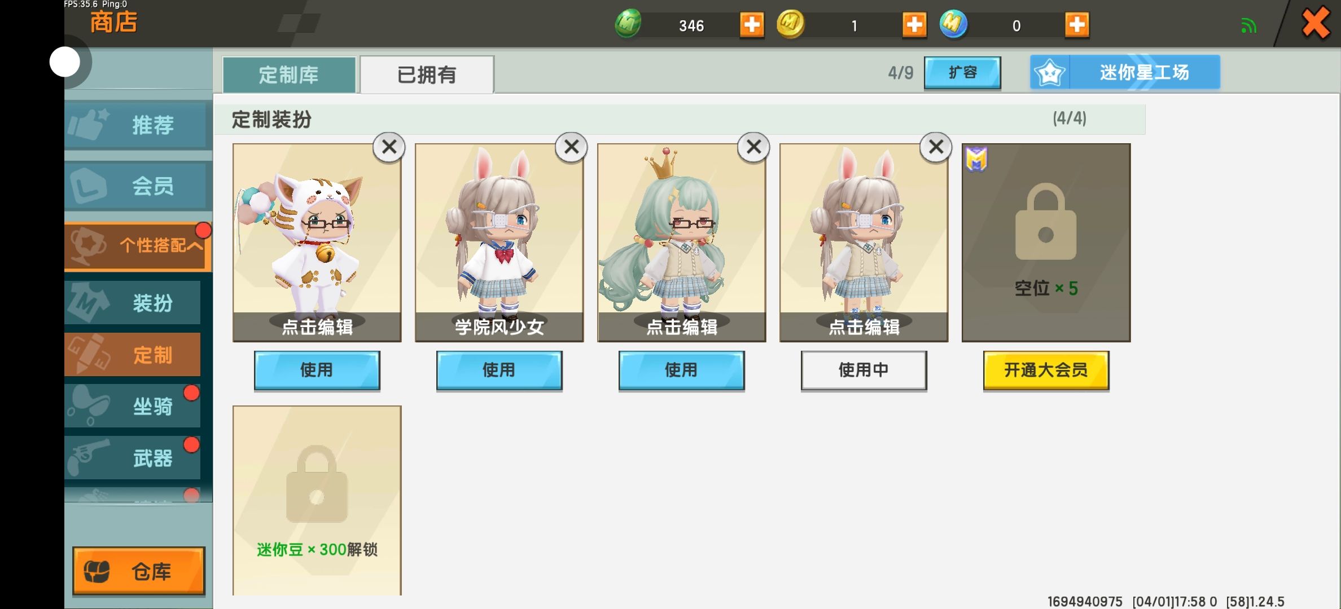Remove the 学院风少女 outfit
Image resolution: width=1341 pixels, height=609 pixels.
(571, 147)
